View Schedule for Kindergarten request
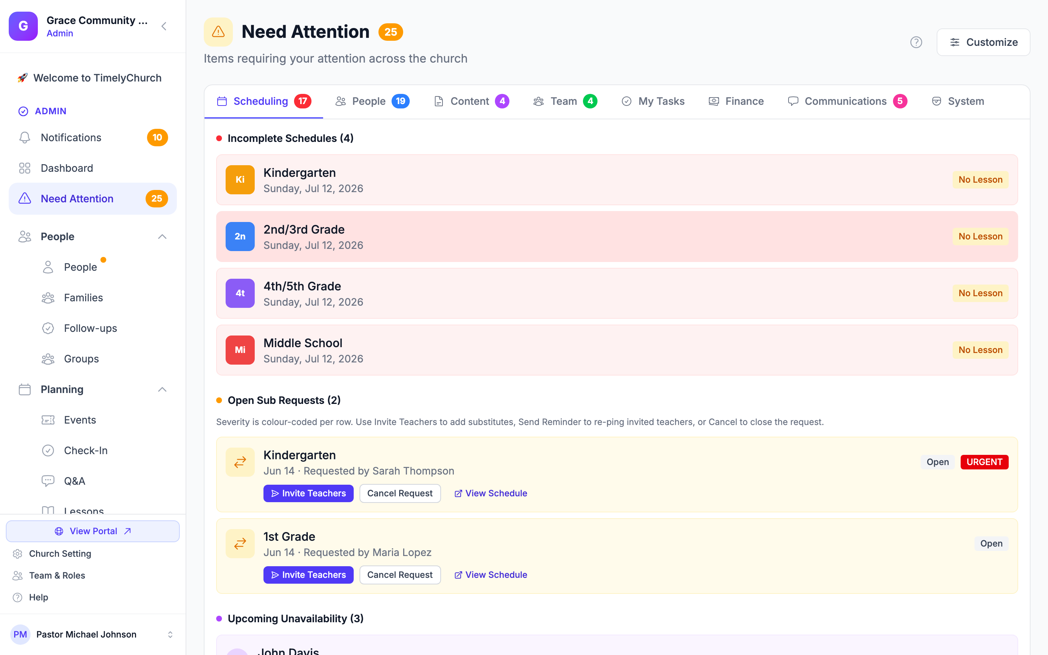The width and height of the screenshot is (1048, 655). pyautogui.click(x=491, y=493)
